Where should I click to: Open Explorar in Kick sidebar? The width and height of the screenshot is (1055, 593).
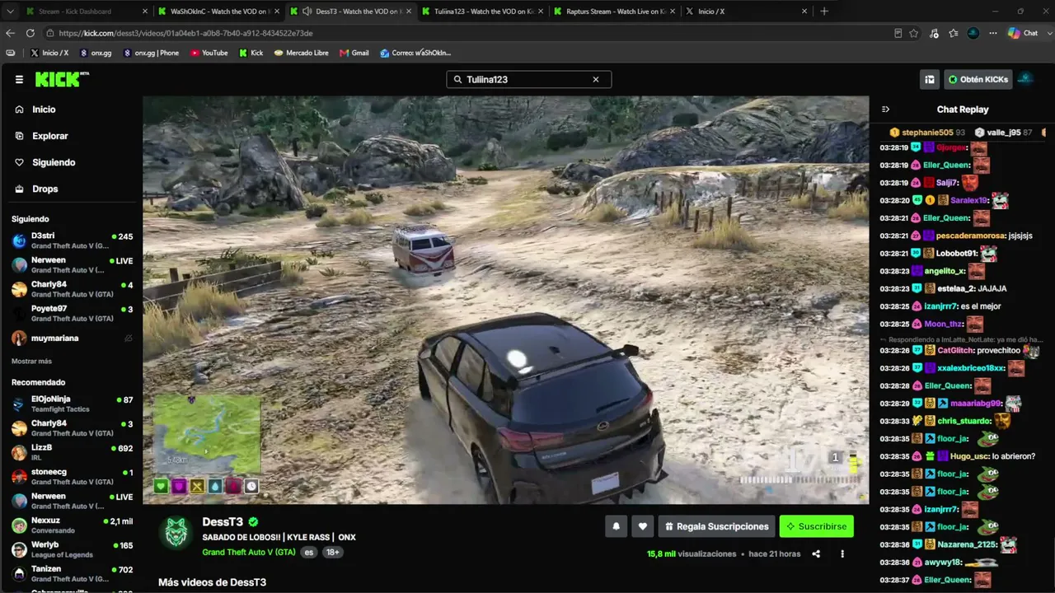tap(49, 136)
